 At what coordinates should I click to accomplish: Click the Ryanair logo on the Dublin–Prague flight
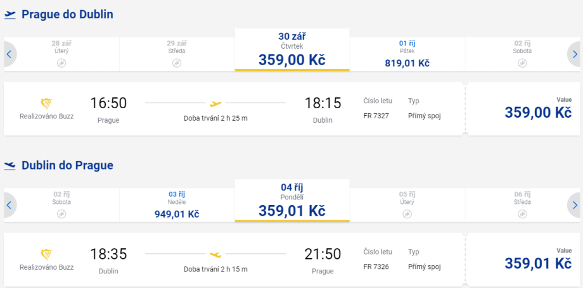click(x=46, y=254)
